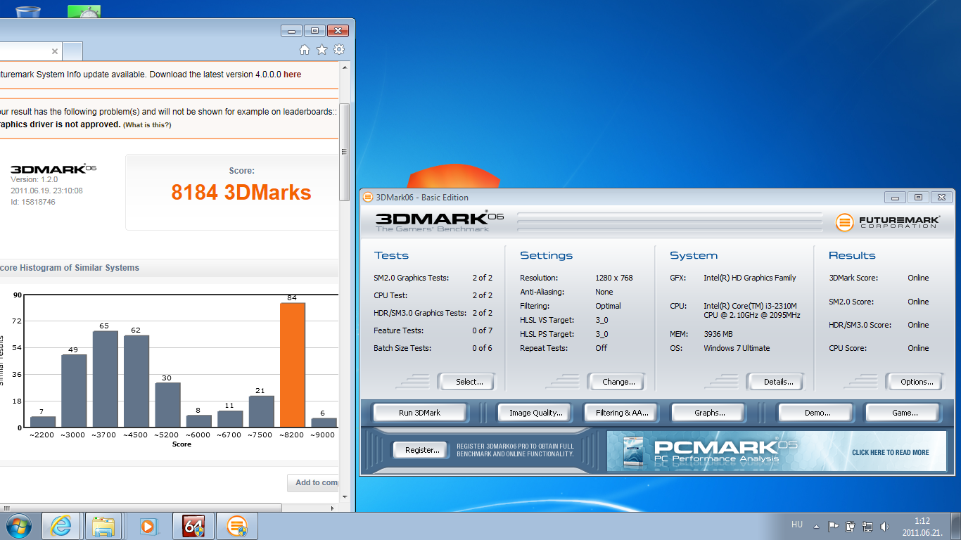Show hidden tray icons arrow
Viewport: 961px width, 540px height.
pyautogui.click(x=816, y=526)
